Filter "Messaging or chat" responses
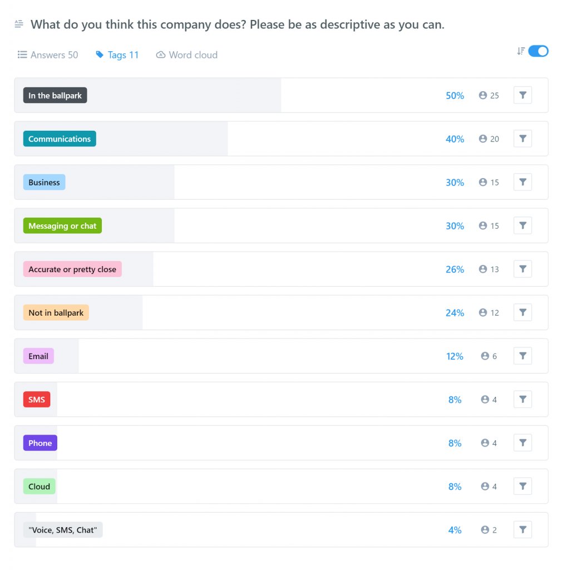Viewport: 563px width, 570px height. [x=522, y=225]
